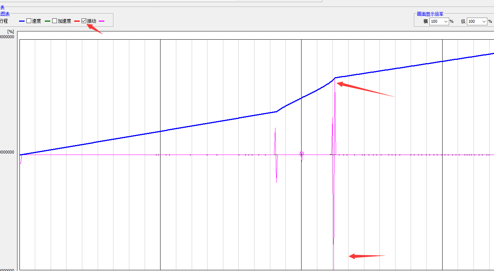Screen dimensions: 494x271
Task: Click the [%] axis unit label
Action: pyautogui.click(x=10, y=32)
